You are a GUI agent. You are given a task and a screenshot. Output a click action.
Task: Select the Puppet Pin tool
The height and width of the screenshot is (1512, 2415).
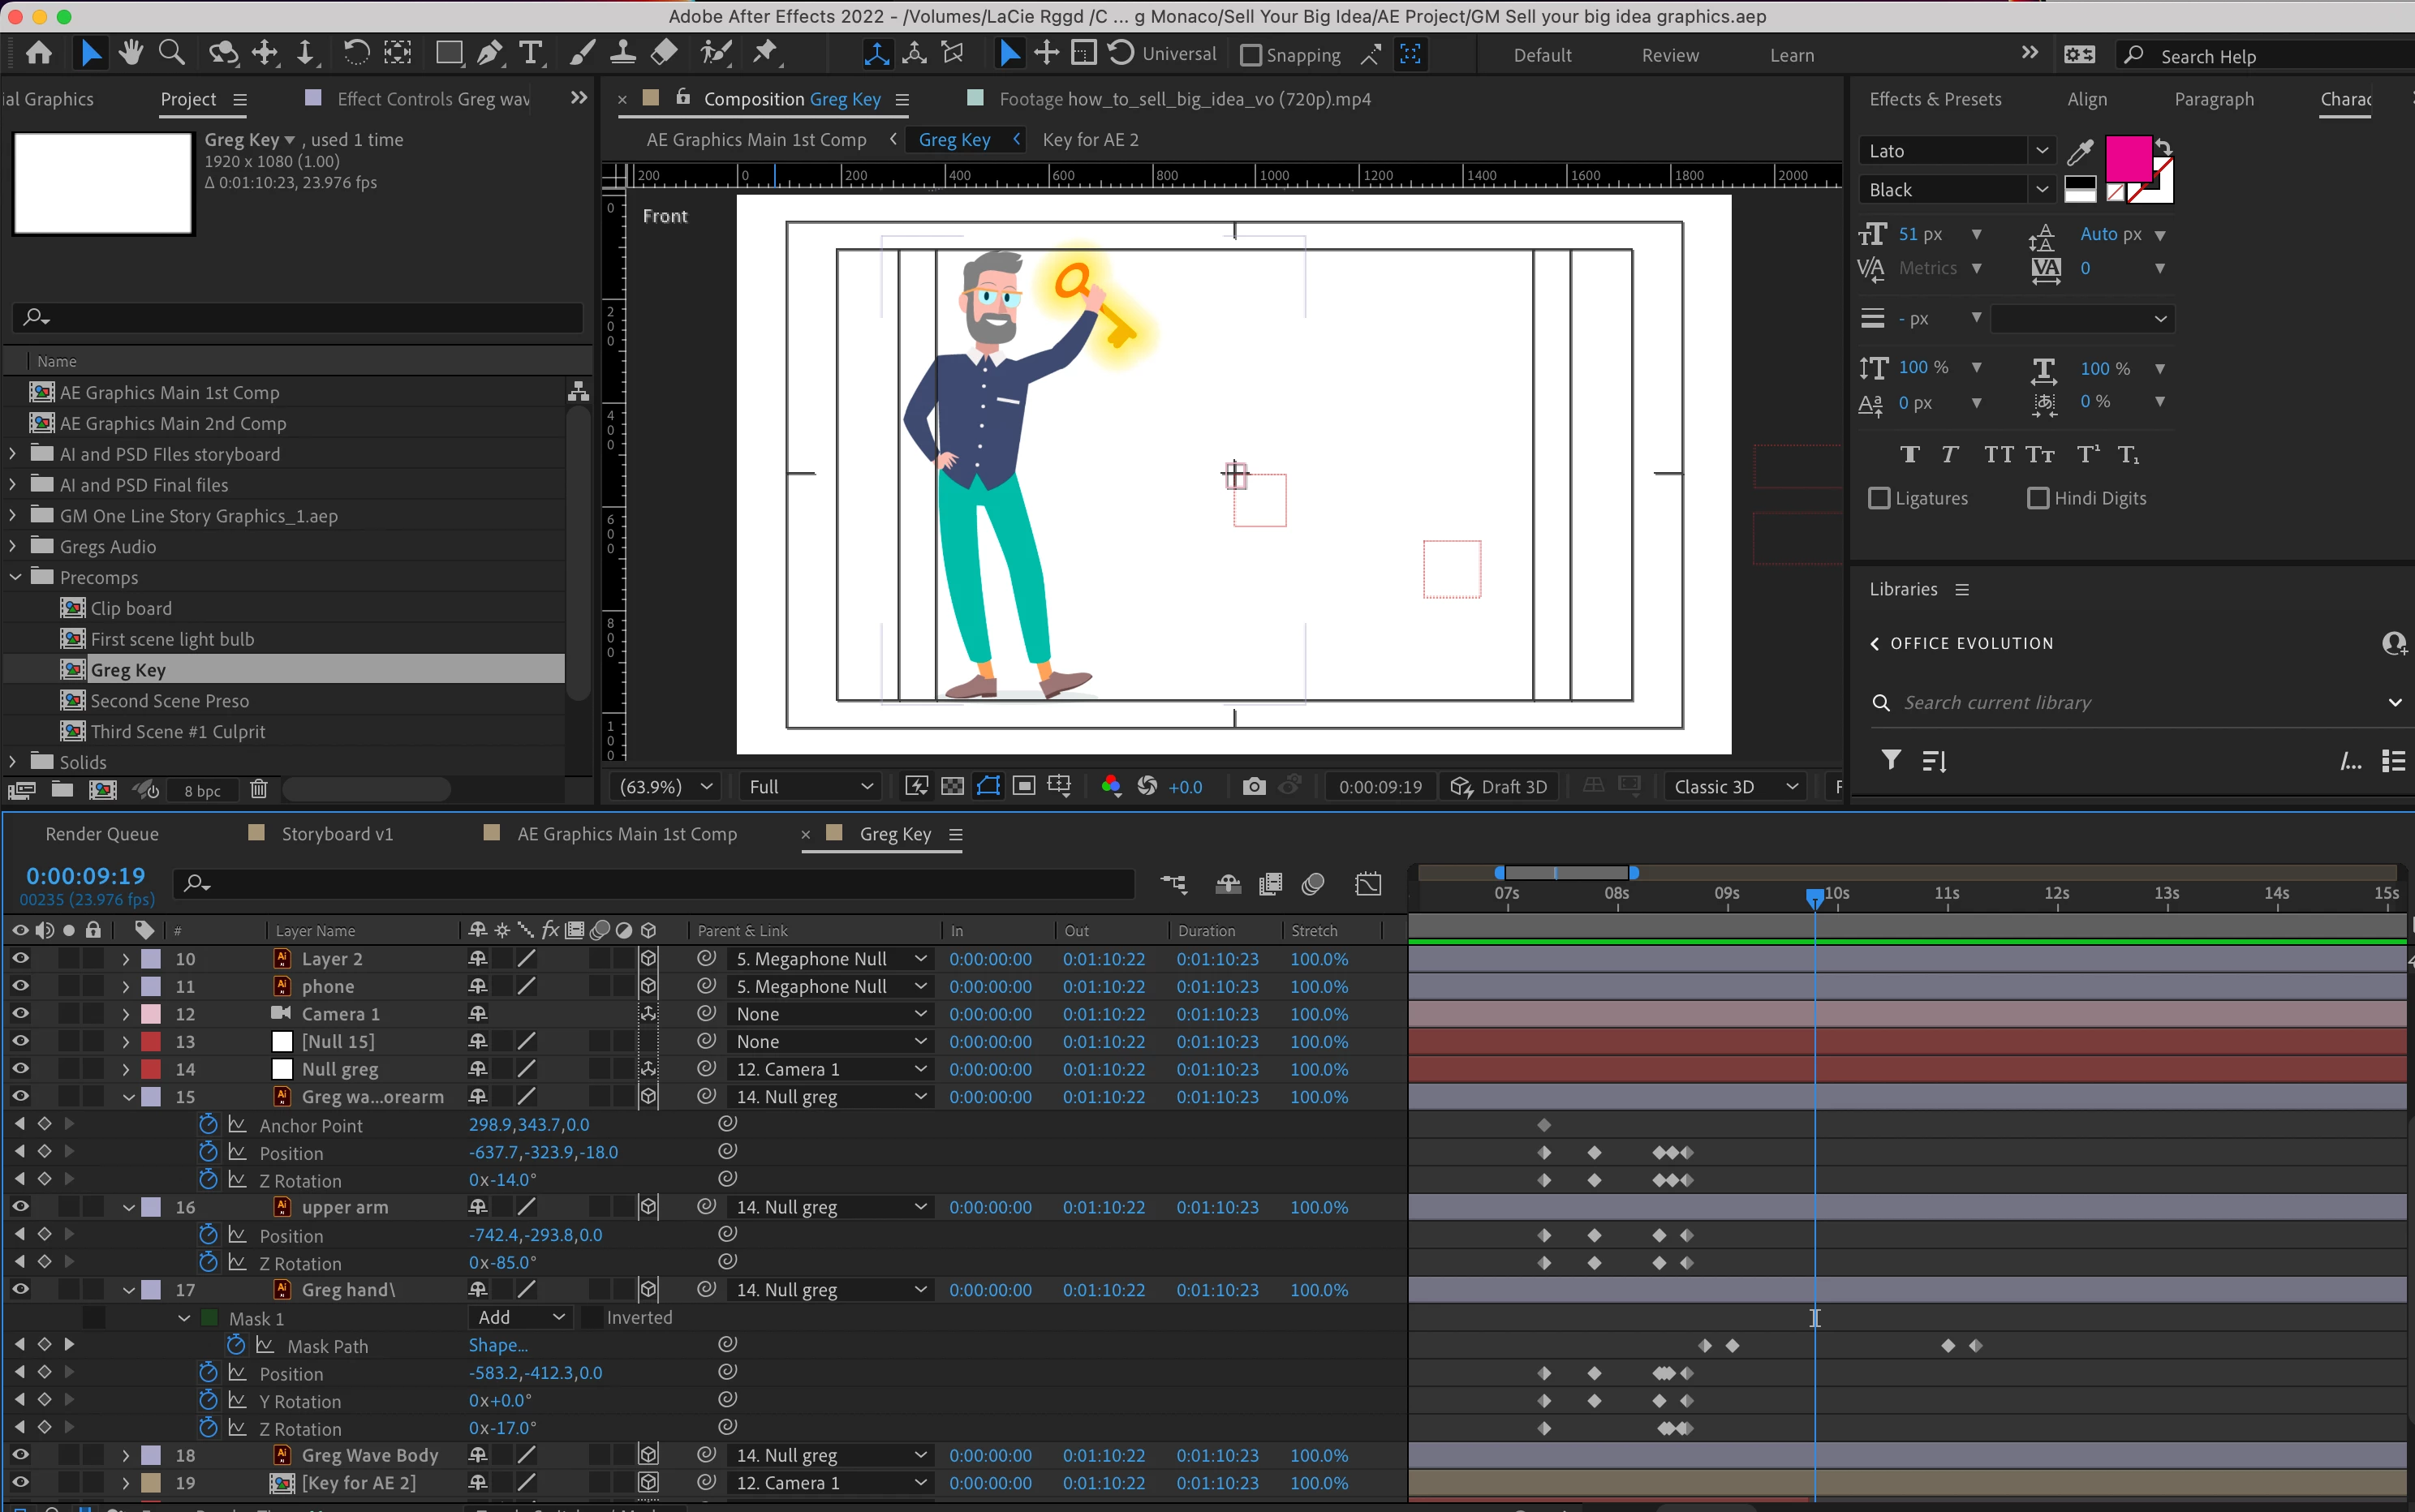pyautogui.click(x=765, y=53)
